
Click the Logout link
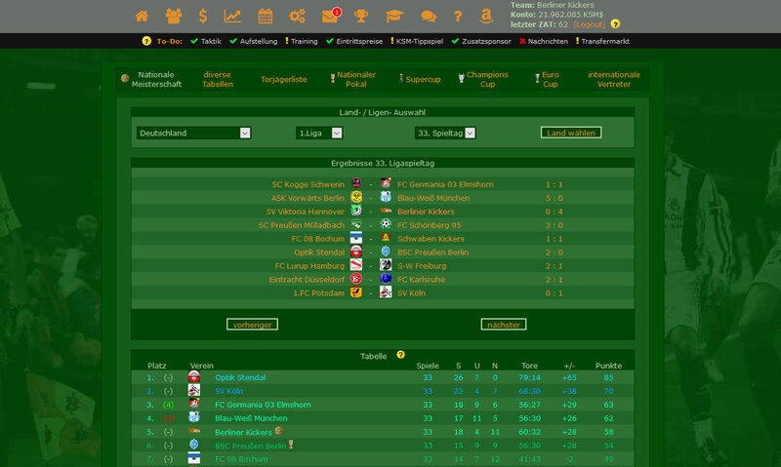click(590, 24)
